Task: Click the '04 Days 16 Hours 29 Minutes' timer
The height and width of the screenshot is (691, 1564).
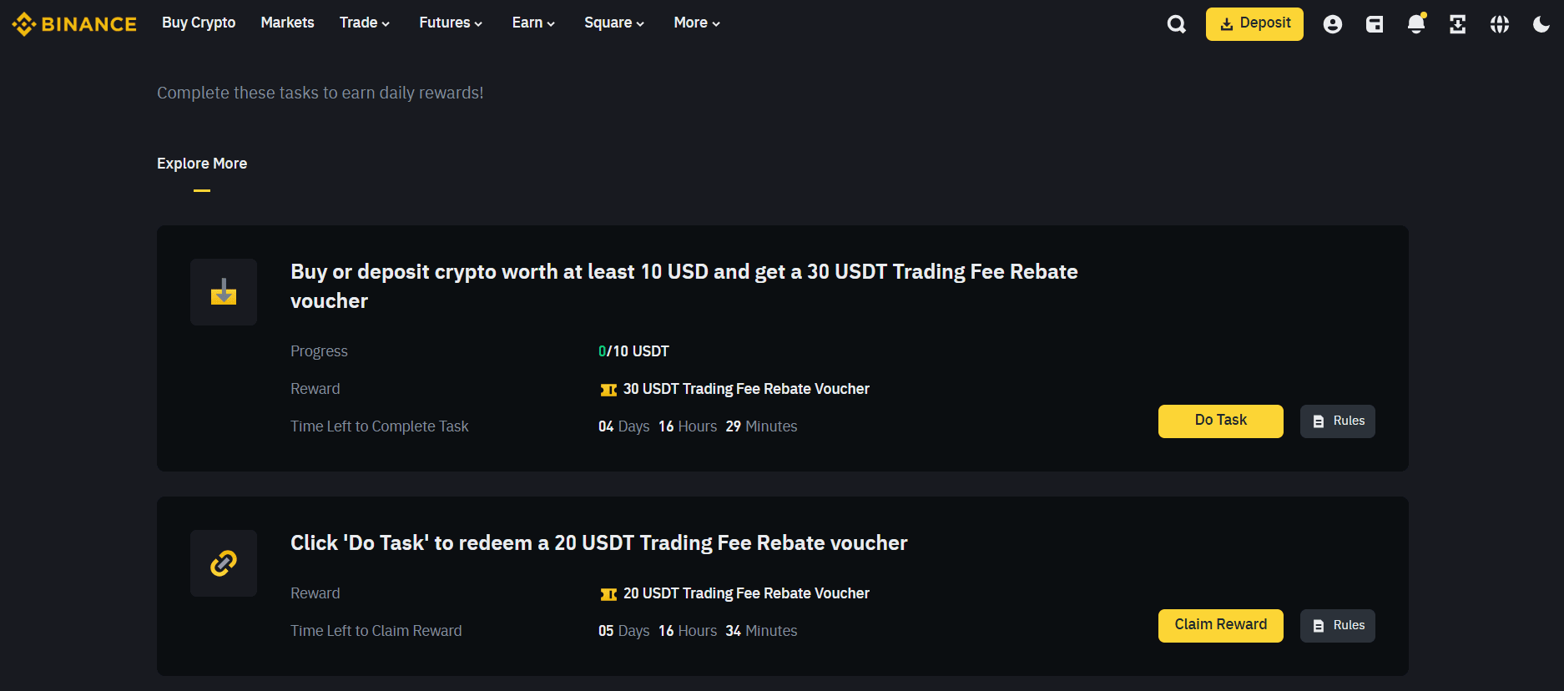Action: (698, 426)
